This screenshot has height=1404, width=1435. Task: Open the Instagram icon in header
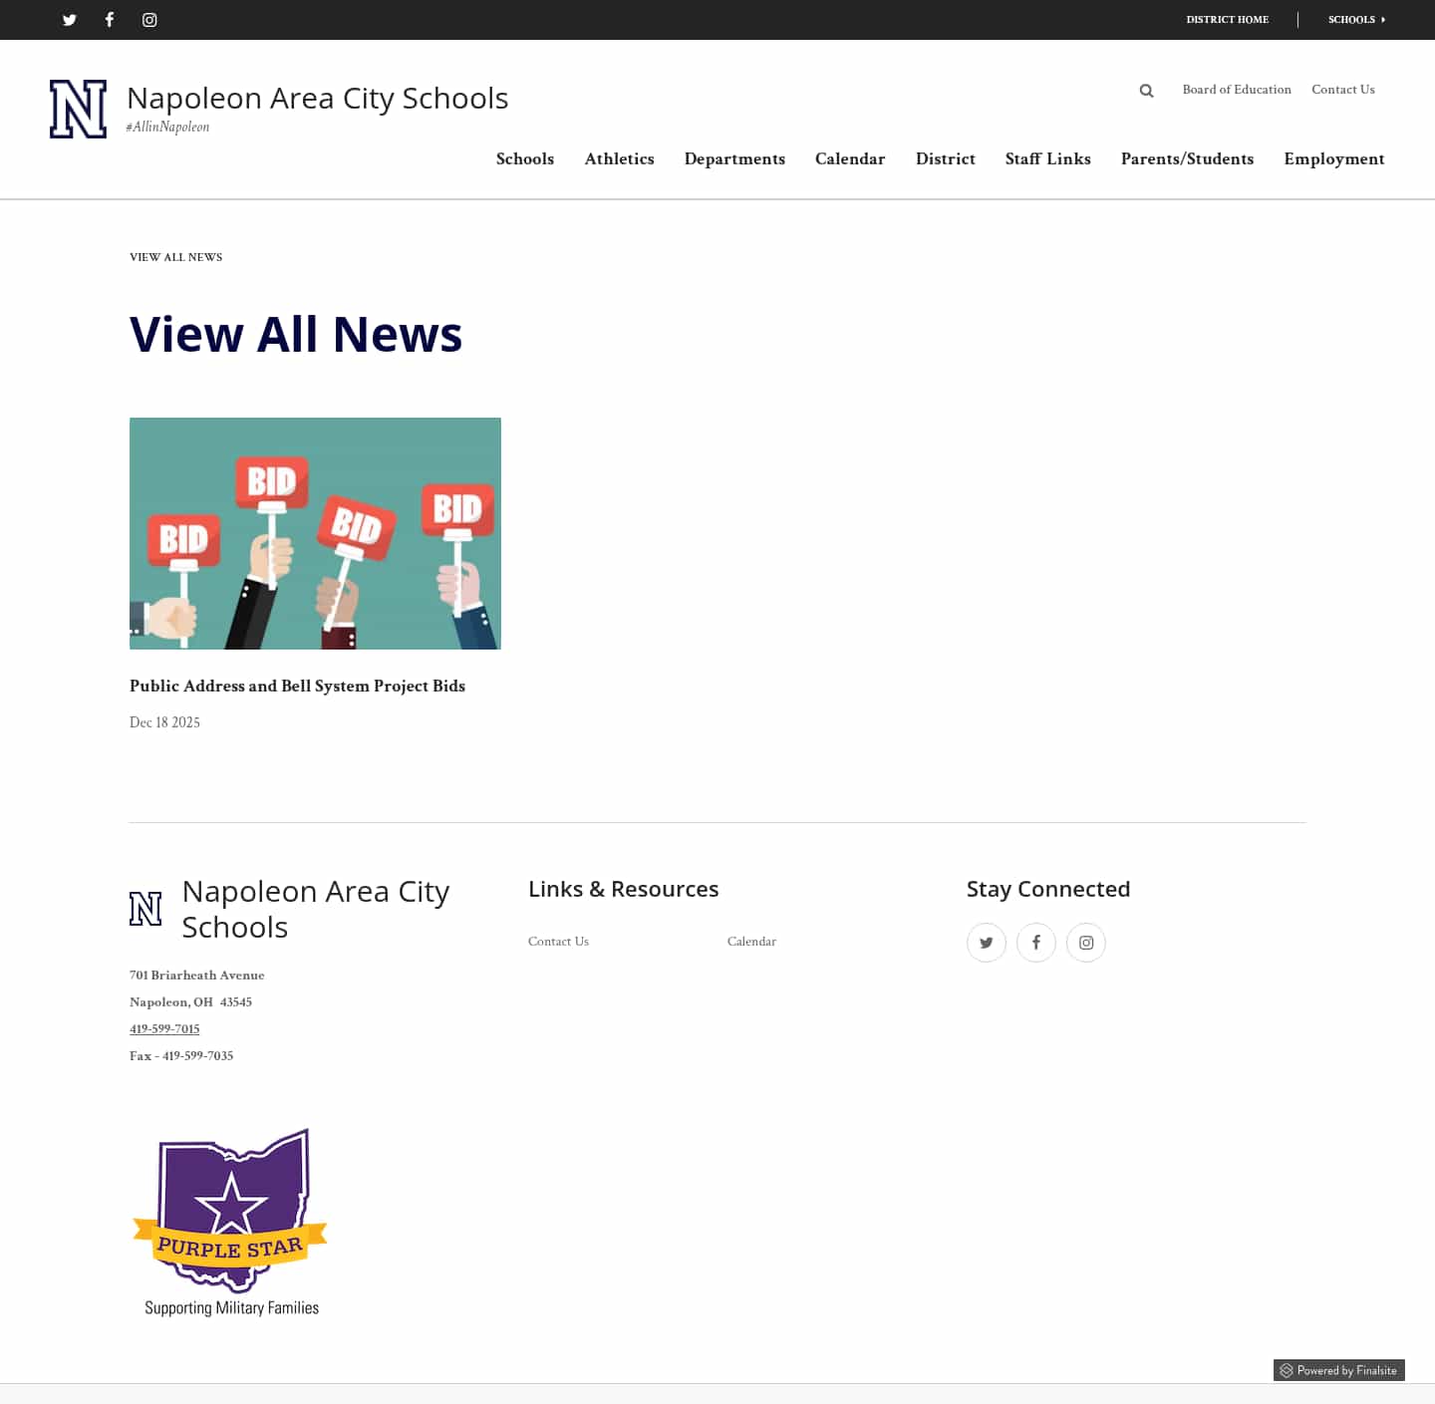[x=149, y=19]
